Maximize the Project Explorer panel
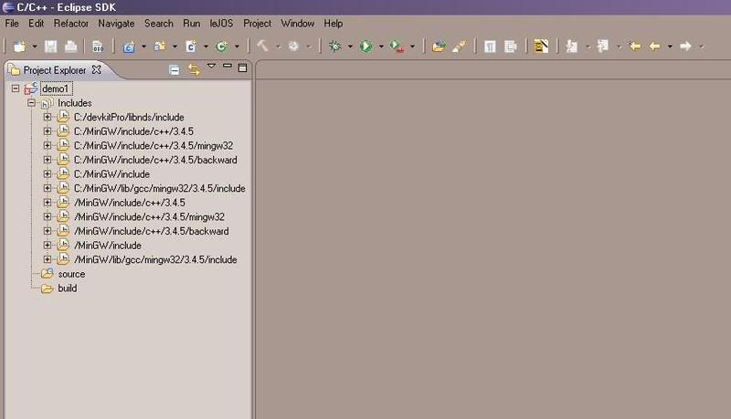Screen dimensions: 731x419 click(x=242, y=68)
